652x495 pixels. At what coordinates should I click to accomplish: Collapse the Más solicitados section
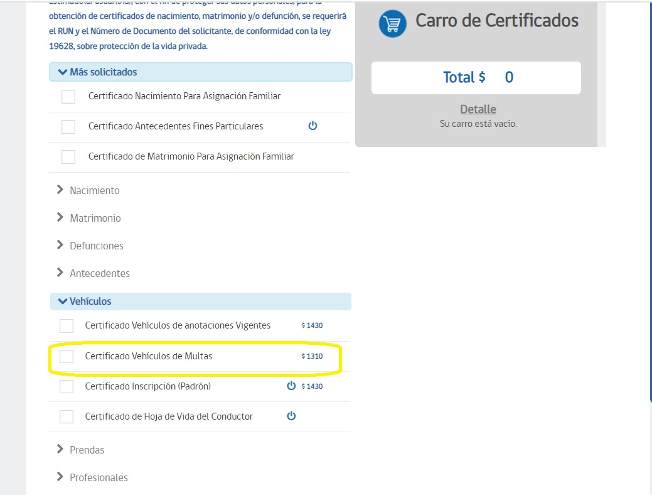(x=103, y=72)
